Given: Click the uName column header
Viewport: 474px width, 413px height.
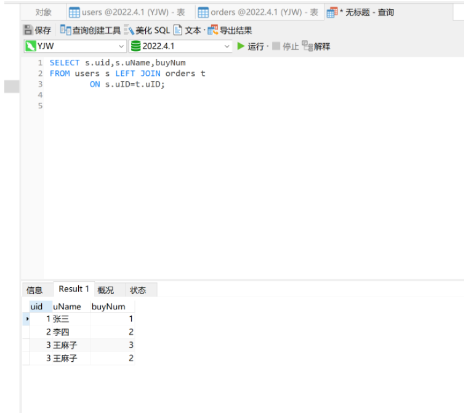Looking at the screenshot, I should [x=71, y=306].
